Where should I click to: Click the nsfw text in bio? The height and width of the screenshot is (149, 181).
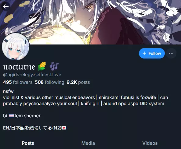tap(8, 91)
